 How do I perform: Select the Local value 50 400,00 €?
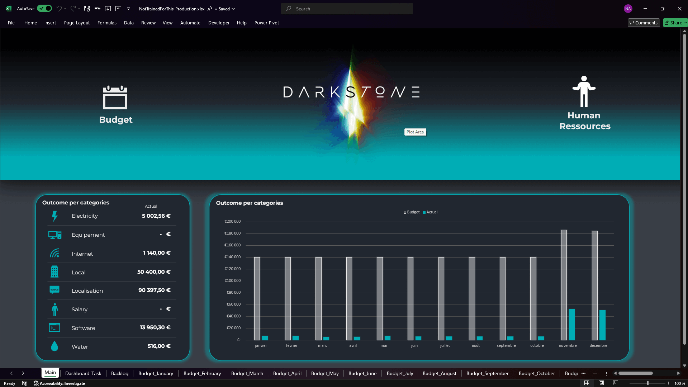154,272
